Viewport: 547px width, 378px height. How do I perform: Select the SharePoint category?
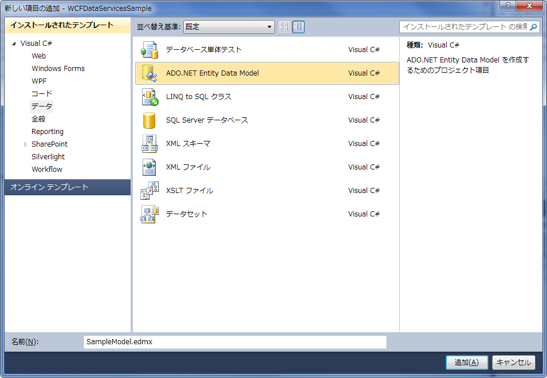(49, 144)
